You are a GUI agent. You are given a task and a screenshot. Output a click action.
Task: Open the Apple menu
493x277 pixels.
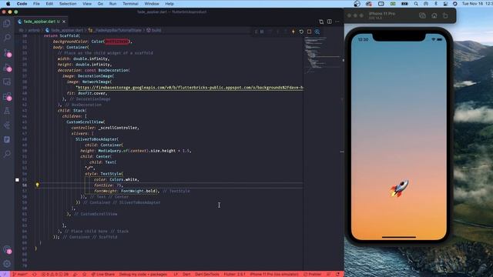(8, 4)
